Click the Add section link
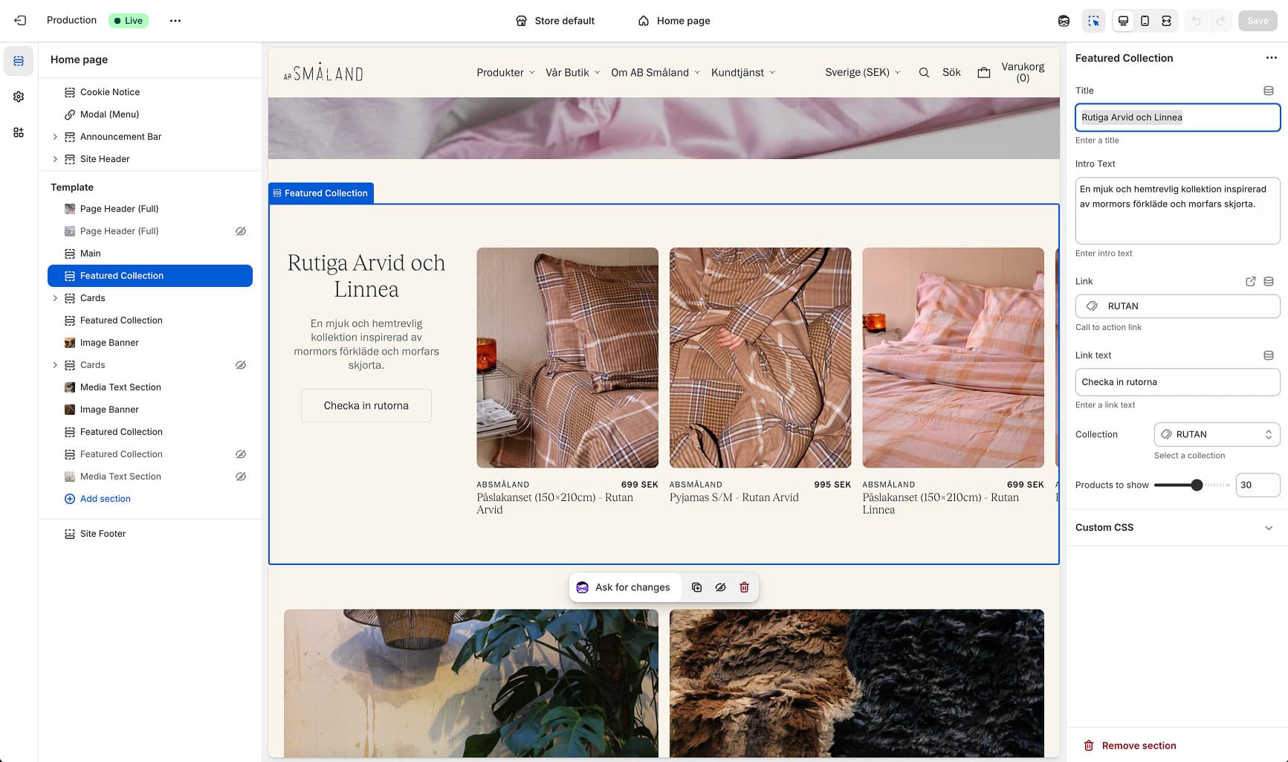This screenshot has width=1288, height=762. [x=105, y=499]
